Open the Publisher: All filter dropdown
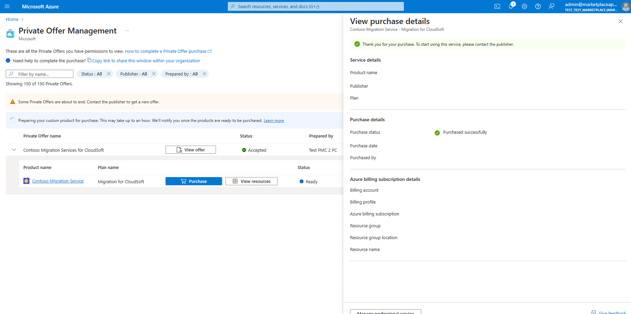Viewport: 631px width, 314px height. [133, 74]
